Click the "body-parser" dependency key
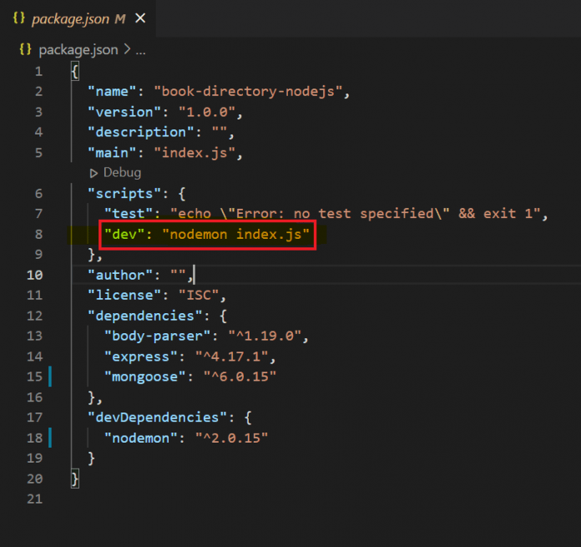The image size is (581, 547). pyautogui.click(x=158, y=336)
